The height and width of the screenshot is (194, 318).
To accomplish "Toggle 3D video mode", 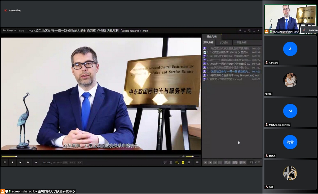I will pyautogui.click(x=171, y=162).
